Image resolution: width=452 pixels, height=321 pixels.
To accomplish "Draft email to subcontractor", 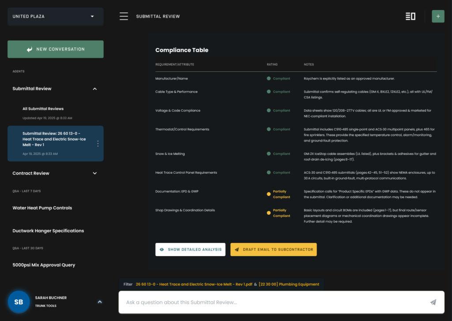I will tap(273, 250).
